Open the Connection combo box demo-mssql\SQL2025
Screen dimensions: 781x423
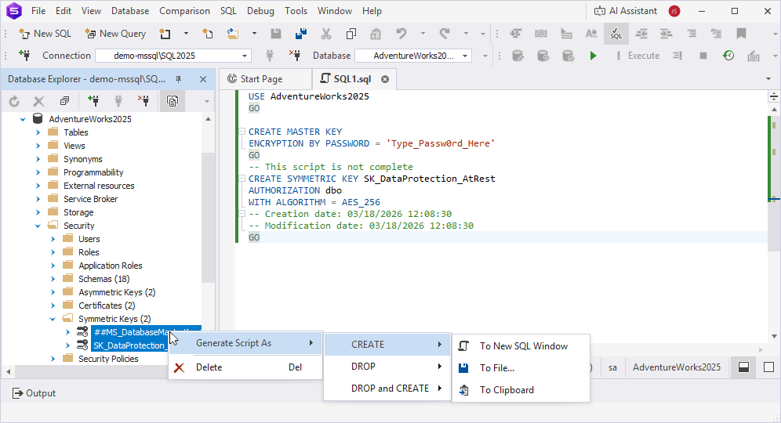[x=173, y=56]
